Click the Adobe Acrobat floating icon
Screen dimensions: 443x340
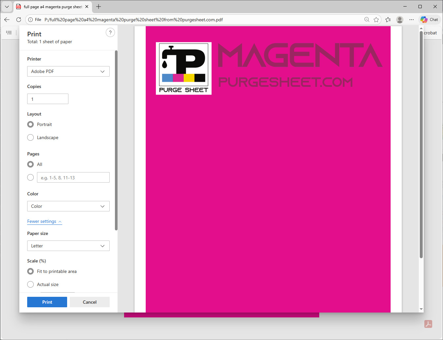pos(428,324)
